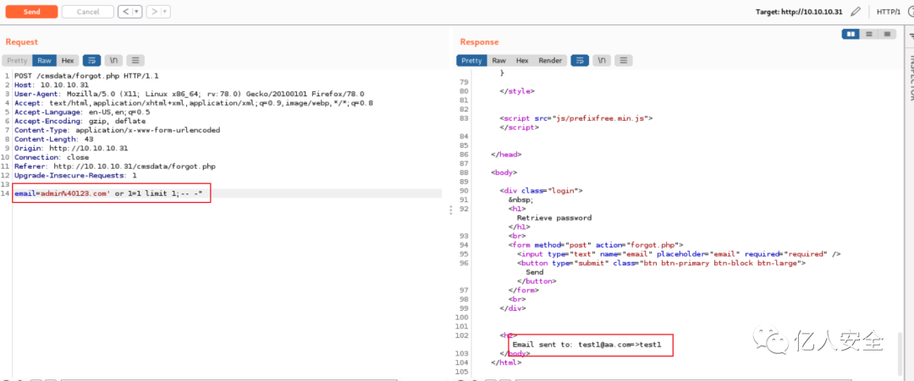Image resolution: width=914 pixels, height=381 pixels.
Task: Go back to previous request history
Action: 124,12
